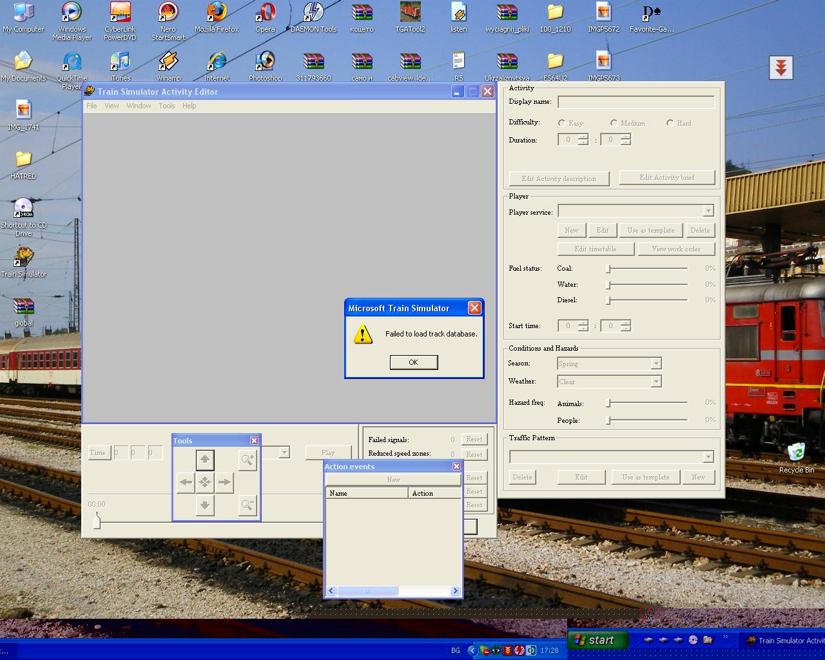Select the Nero StartSmart desktop shortcut

pos(168,21)
